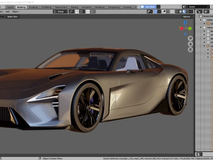Open the outliner view layer dropdown
Viewport: 213px width, 160px height.
(x=206, y=12)
